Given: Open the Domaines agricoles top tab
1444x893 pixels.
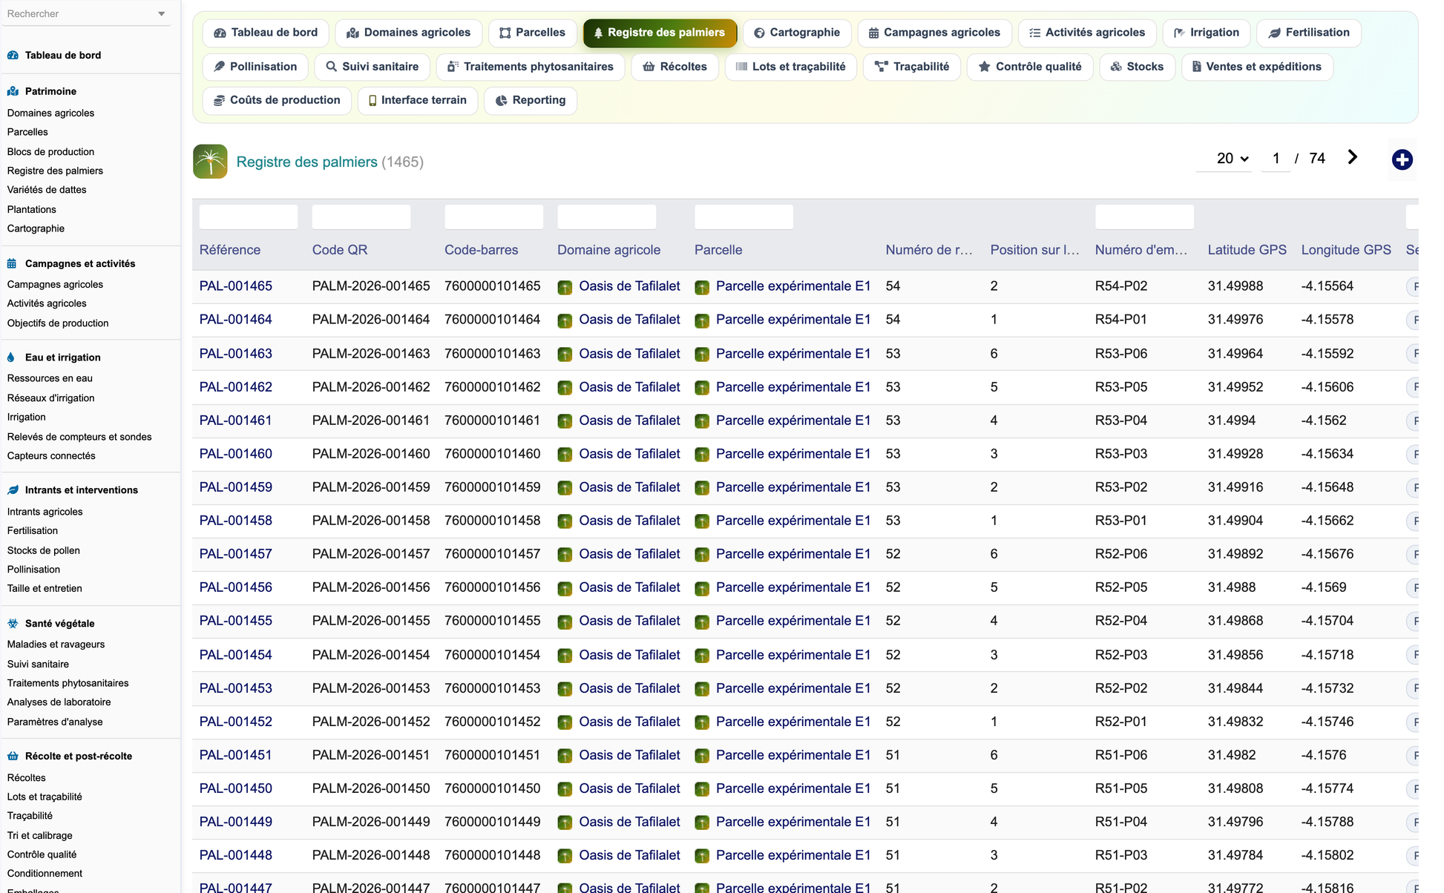Looking at the screenshot, I should pos(409,33).
